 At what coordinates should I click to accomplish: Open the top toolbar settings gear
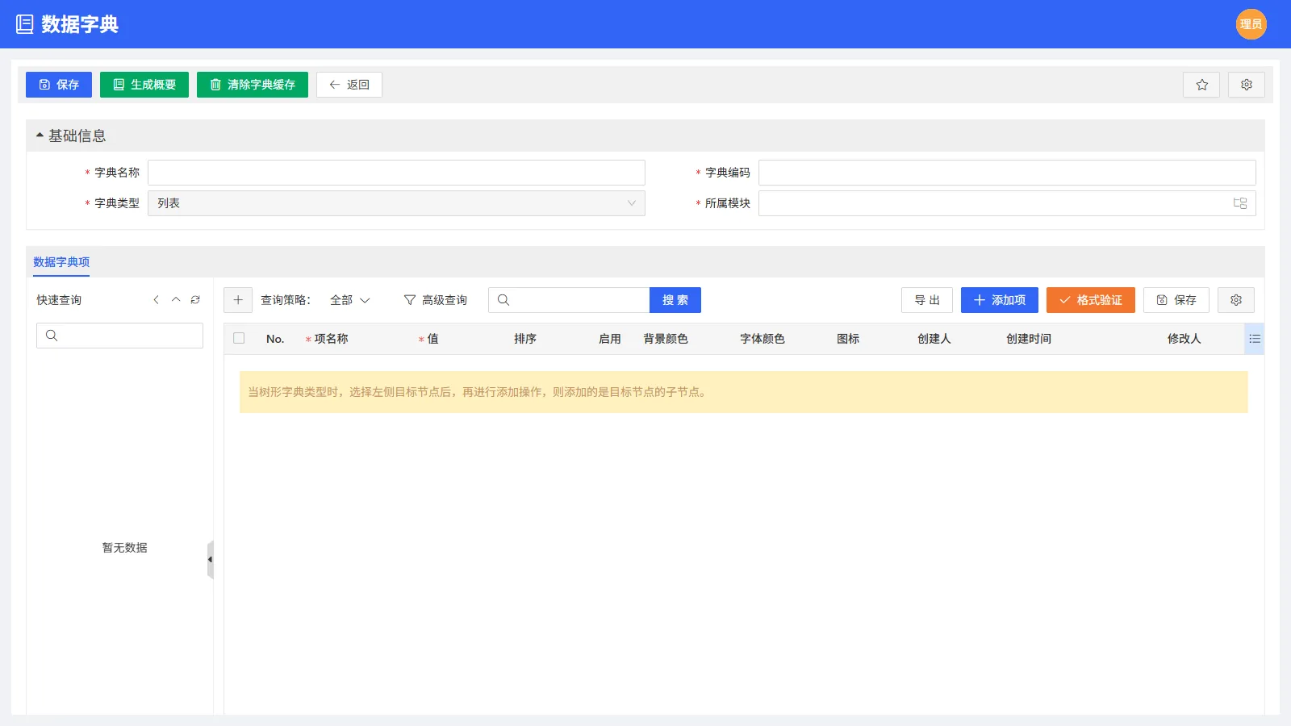pos(1246,85)
